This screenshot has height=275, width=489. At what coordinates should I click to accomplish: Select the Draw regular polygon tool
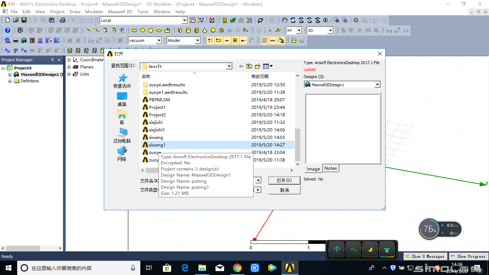151,30
